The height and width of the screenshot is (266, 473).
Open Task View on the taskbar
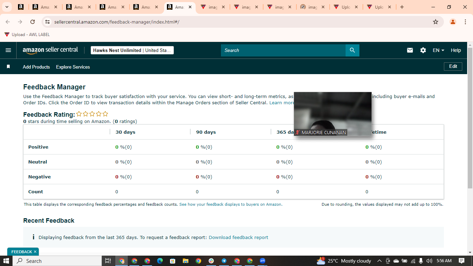(x=108, y=261)
